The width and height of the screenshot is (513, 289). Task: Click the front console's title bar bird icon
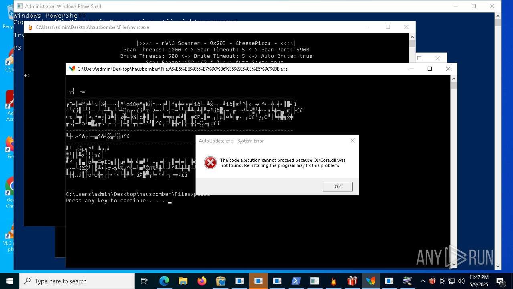pos(72,69)
